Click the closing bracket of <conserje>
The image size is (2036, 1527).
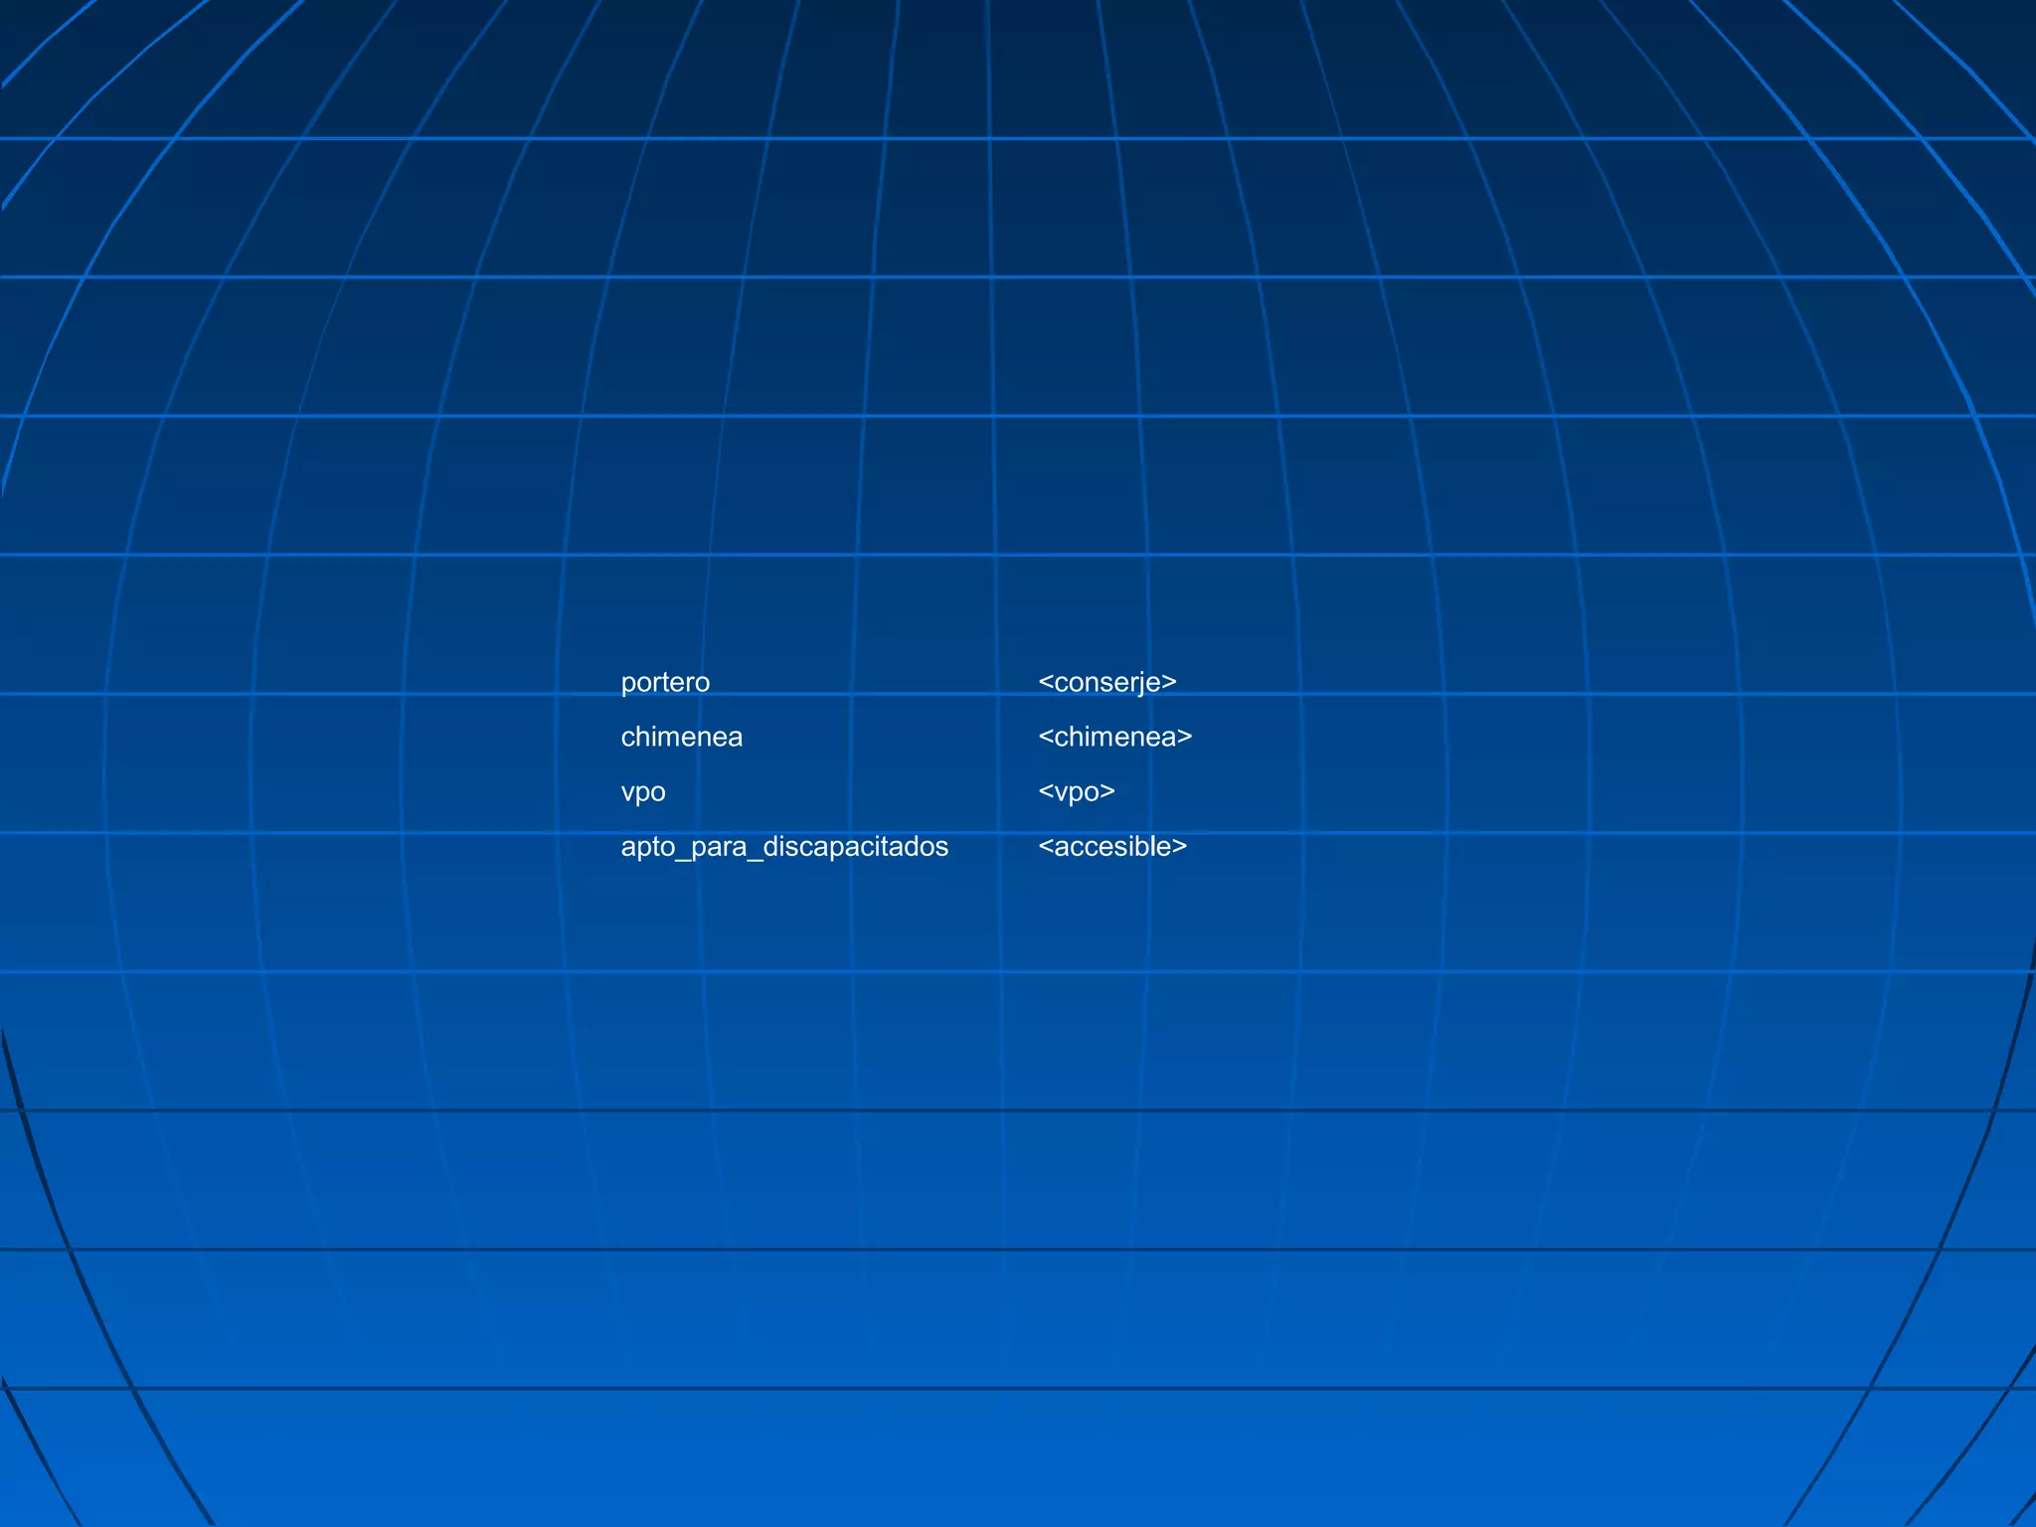1169,683
